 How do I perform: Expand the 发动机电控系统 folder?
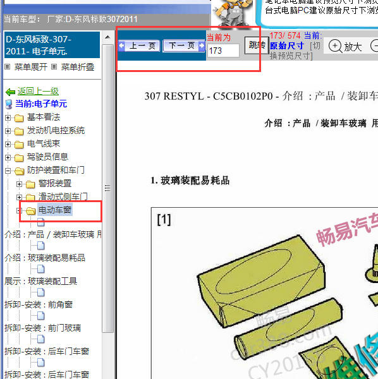[8, 131]
